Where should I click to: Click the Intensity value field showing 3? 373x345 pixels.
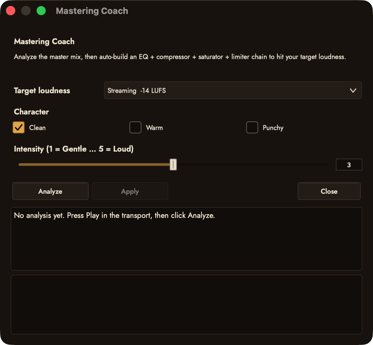[349, 165]
